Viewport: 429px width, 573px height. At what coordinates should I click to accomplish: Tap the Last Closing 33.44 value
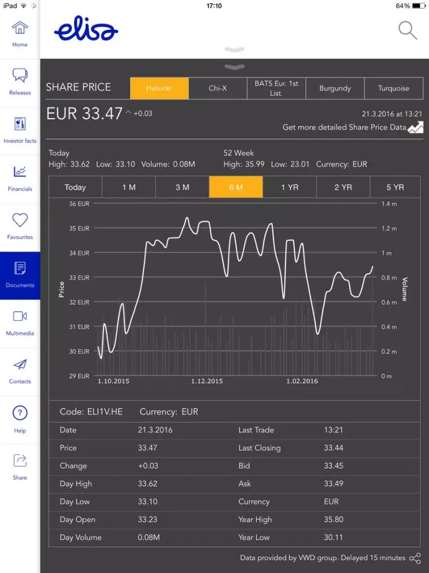click(333, 448)
